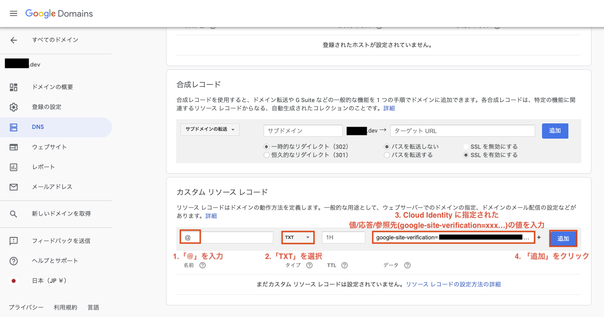Screen dimensions: 604x317
Task: Open the 利用規約 footer link
Action: 65,307
